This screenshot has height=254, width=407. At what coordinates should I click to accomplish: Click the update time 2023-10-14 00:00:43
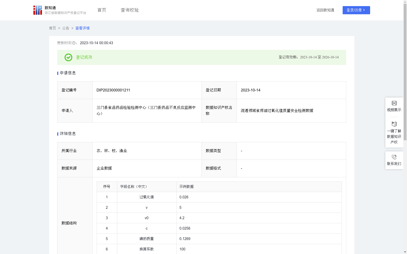pos(96,43)
